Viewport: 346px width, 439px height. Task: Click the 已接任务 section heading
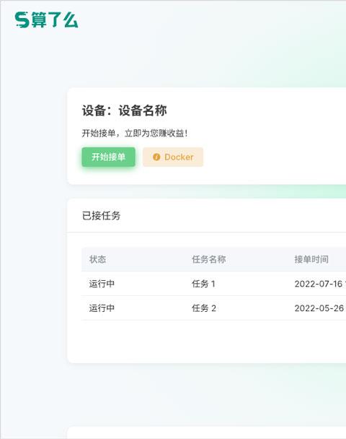point(101,216)
